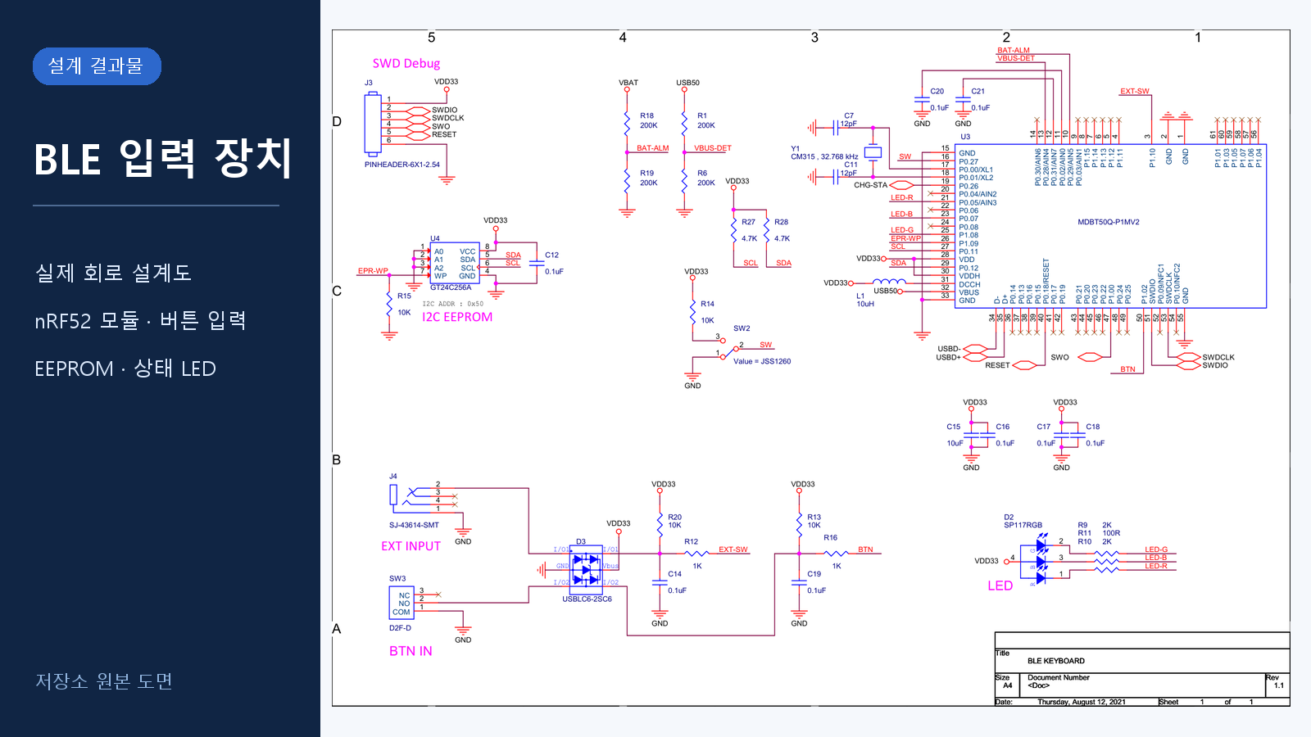Select inductor L1 10uH

point(889,282)
